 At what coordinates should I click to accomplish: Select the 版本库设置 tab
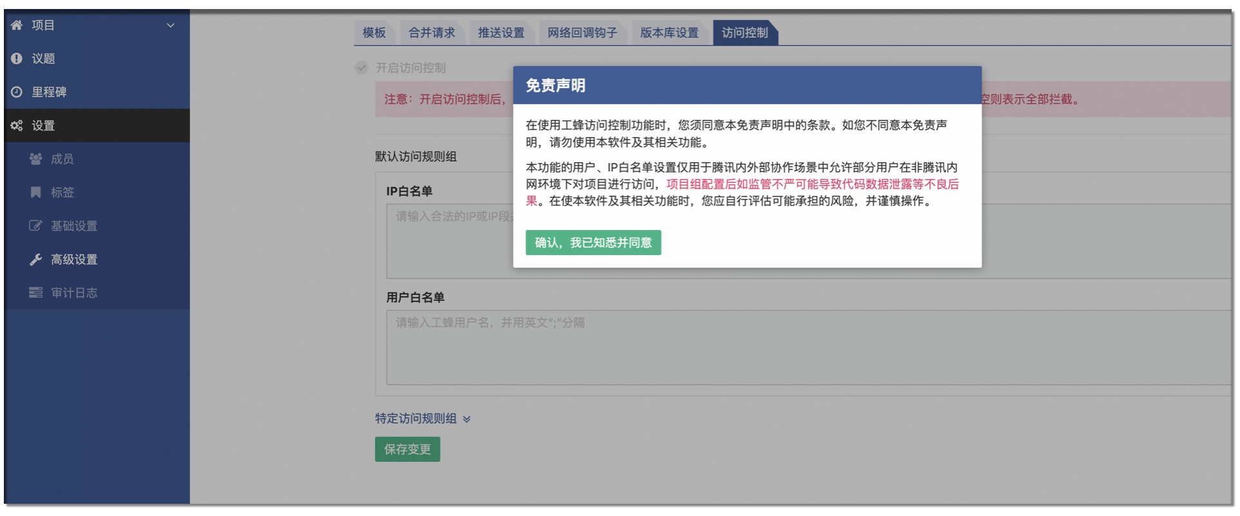pos(670,33)
